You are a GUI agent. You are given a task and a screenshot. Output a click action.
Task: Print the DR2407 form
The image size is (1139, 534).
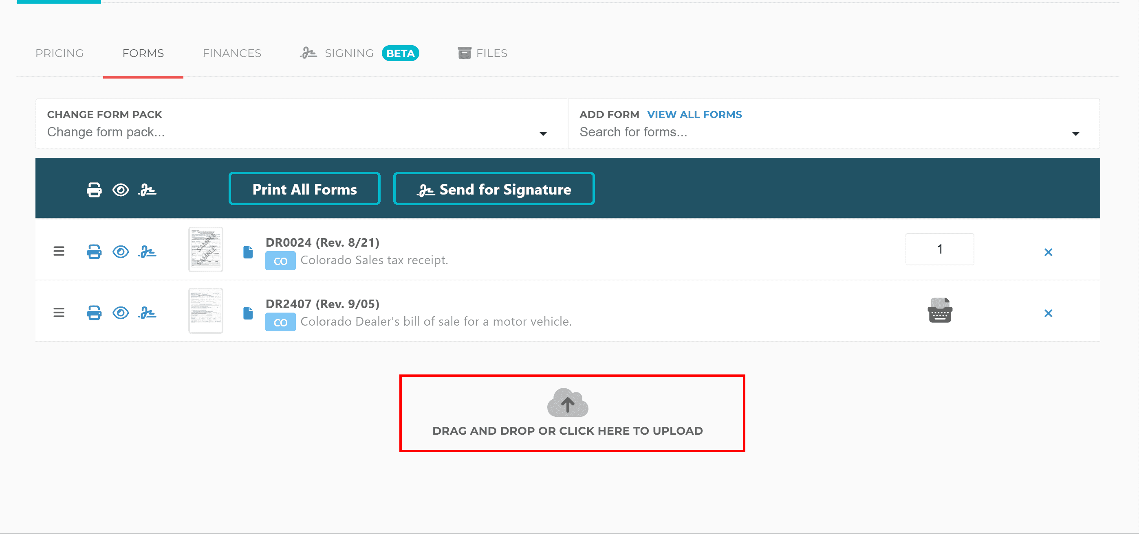click(94, 313)
